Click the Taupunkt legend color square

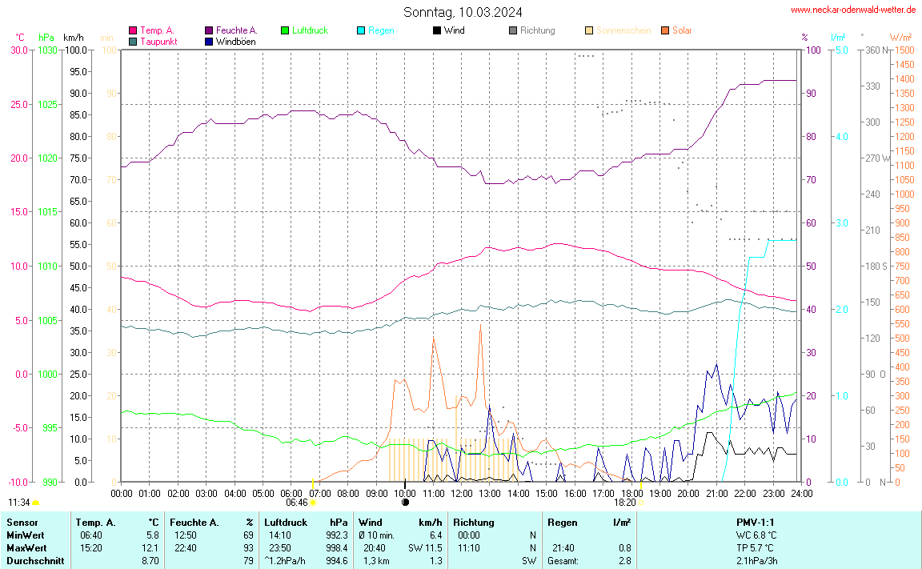(x=133, y=41)
